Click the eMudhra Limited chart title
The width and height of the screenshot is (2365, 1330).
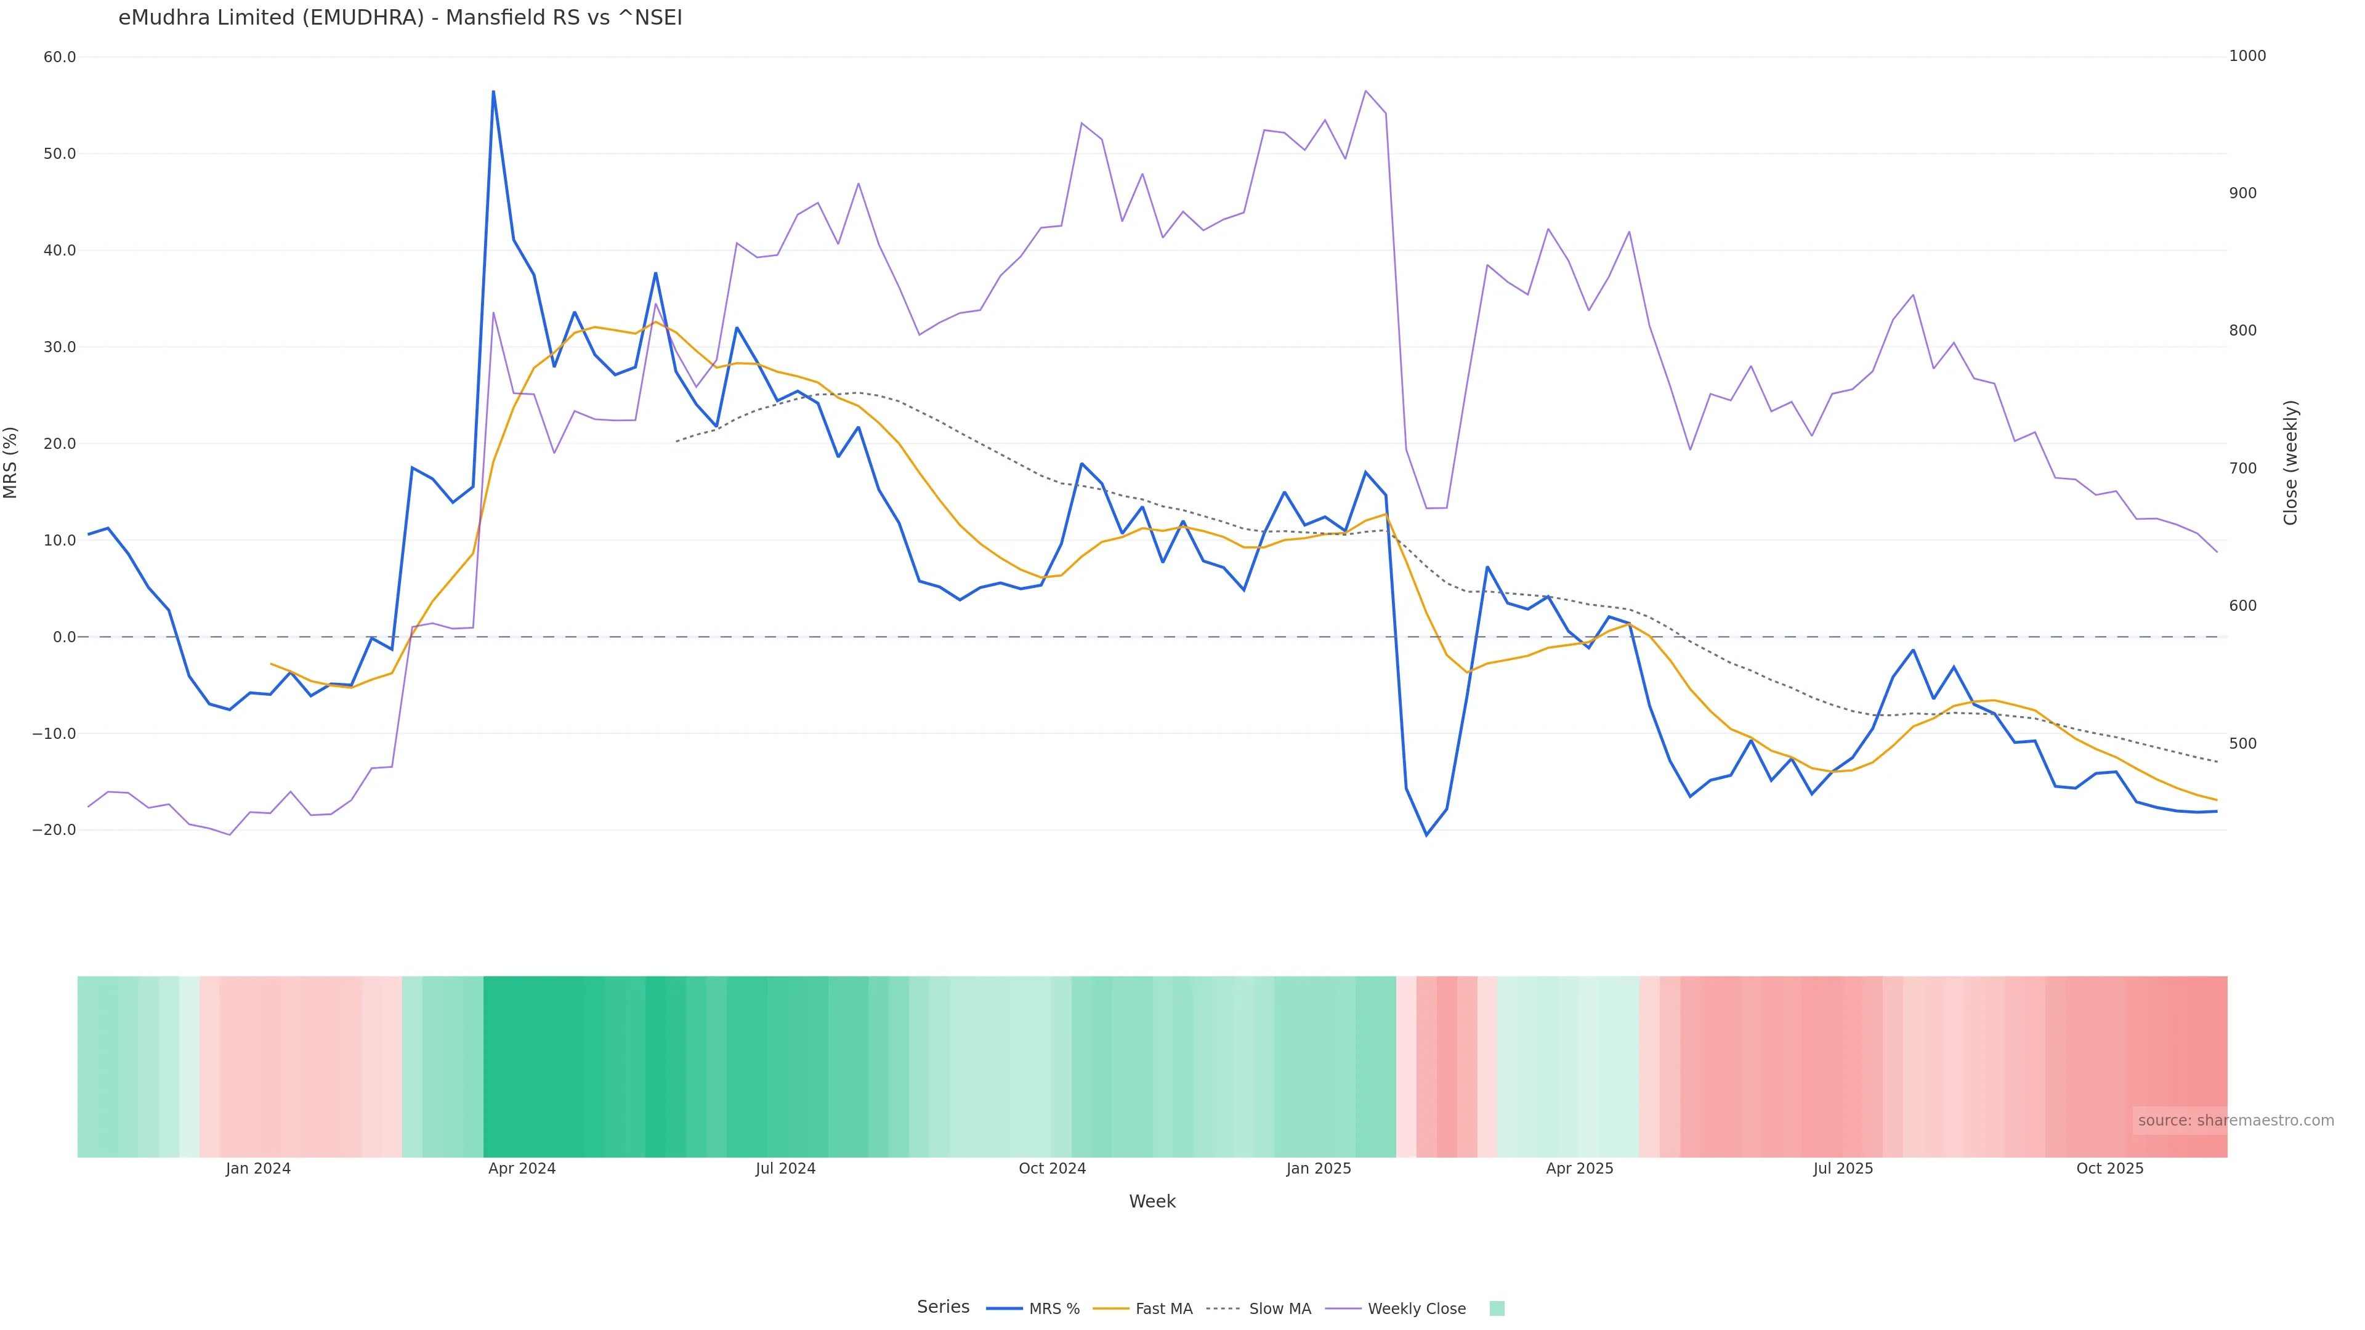pyautogui.click(x=400, y=18)
